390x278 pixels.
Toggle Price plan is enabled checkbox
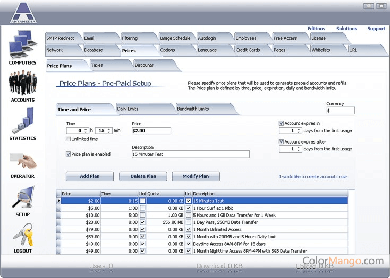pos(69,154)
